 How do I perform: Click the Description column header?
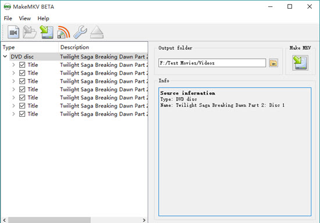pyautogui.click(x=103, y=47)
